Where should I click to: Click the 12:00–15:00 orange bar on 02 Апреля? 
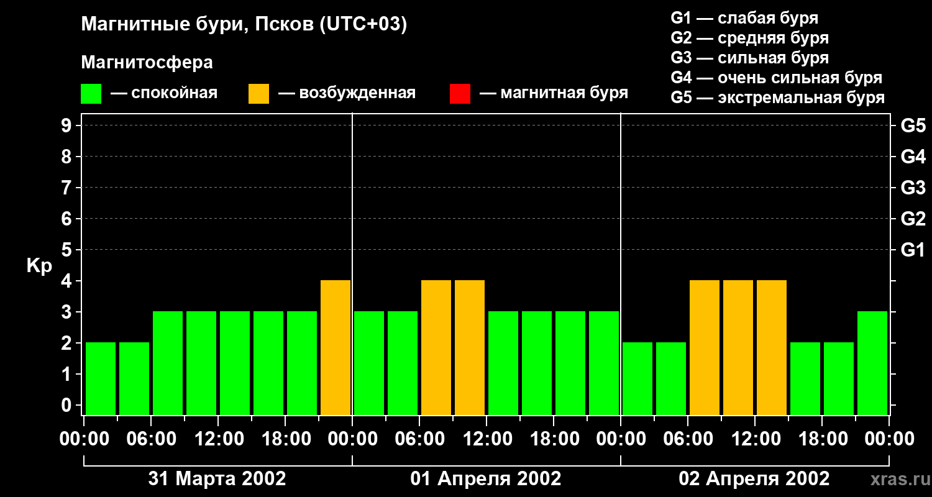(x=772, y=347)
